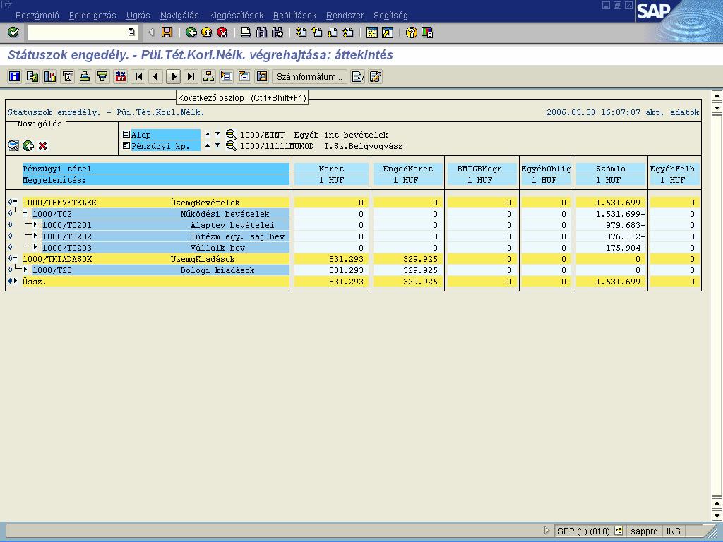Click the red Cancel icon in the standard toolbar
Image resolution: width=723 pixels, height=542 pixels.
coord(222,32)
